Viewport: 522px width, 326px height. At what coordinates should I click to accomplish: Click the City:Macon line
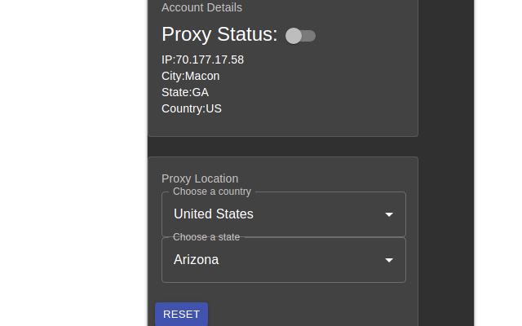190,76
